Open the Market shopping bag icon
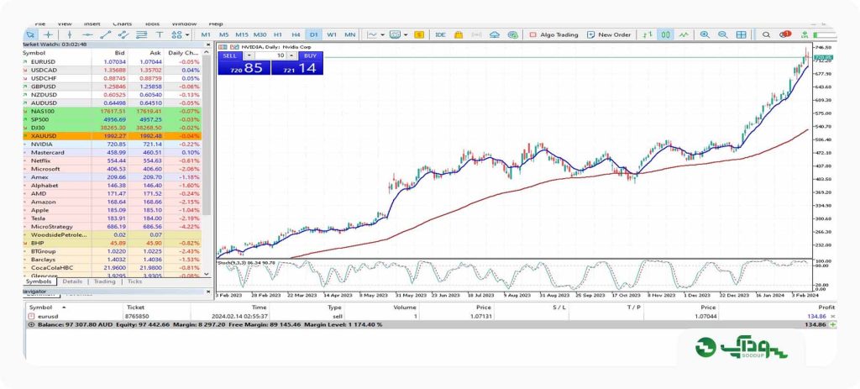 pos(459,34)
